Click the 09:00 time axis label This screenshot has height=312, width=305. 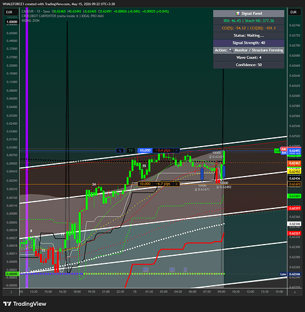click(x=221, y=291)
